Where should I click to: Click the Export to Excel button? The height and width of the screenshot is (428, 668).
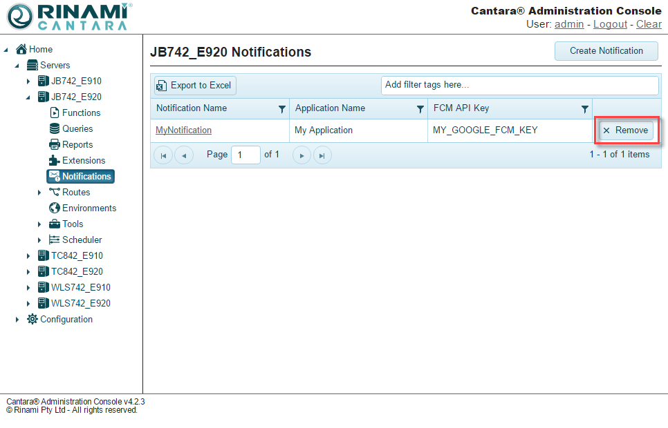pos(194,86)
